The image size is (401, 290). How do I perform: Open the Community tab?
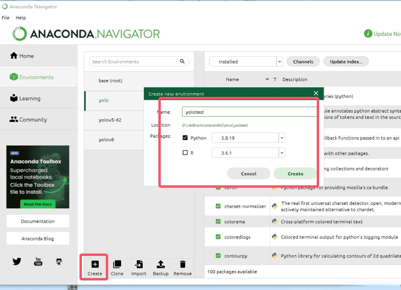point(39,120)
